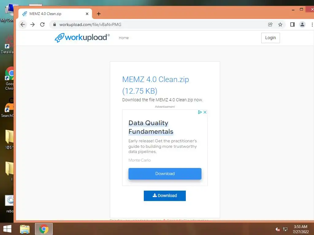Click the muted volume tray icon
This screenshot has width=314, height=235.
[277, 229]
